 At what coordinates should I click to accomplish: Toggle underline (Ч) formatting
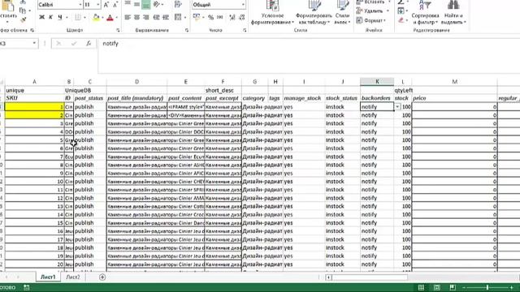point(60,17)
